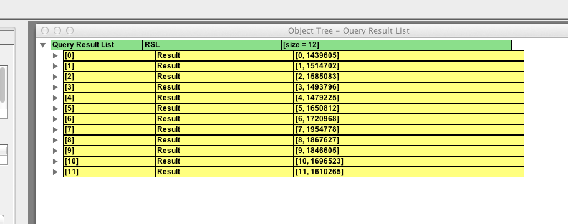Expand the [4] result row
This screenshot has width=568, height=224.
pos(55,98)
